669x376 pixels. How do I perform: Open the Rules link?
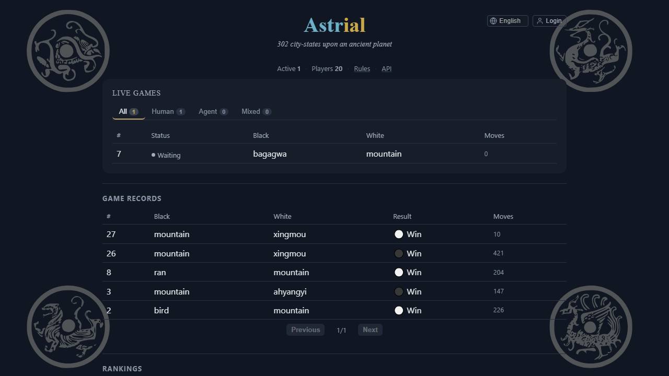362,68
